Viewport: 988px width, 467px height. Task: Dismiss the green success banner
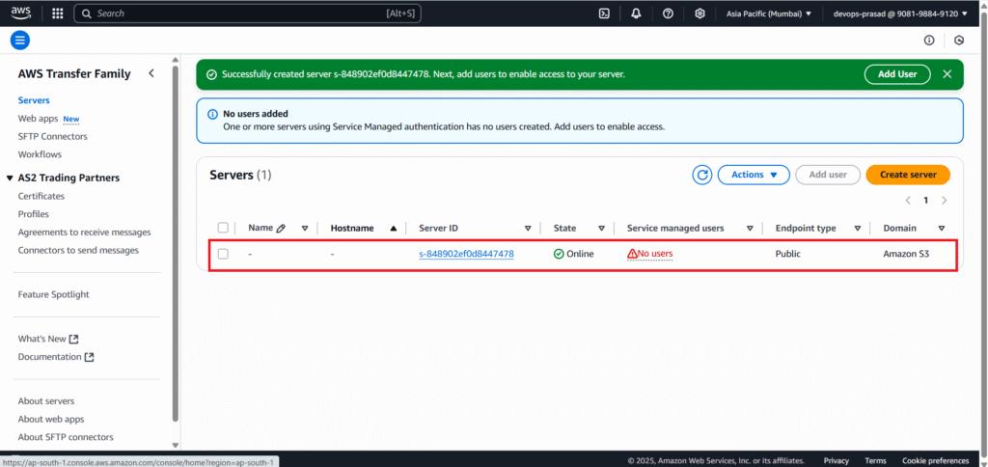pos(947,73)
